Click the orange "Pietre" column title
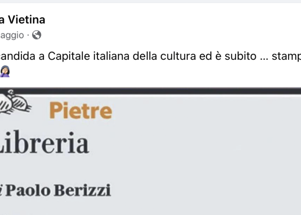The height and width of the screenshot is (215, 301). (81, 111)
